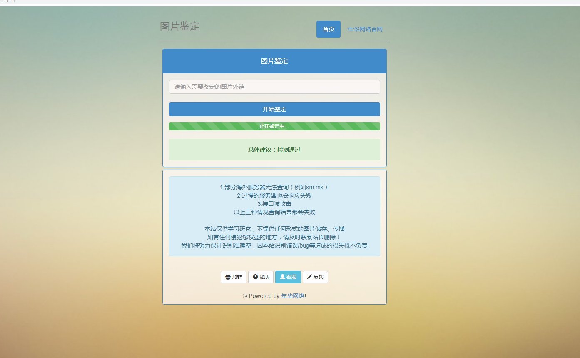Click the 过慢的服务器也会响应失败 notice line

pyautogui.click(x=274, y=195)
